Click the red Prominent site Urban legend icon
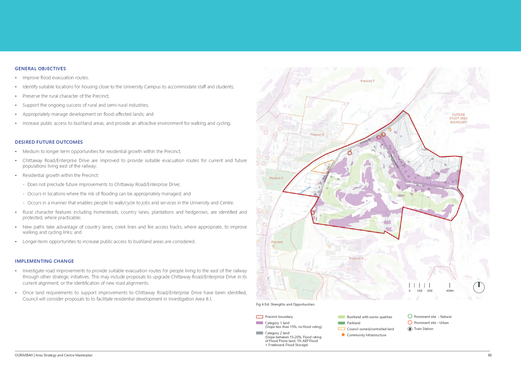Image resolution: width=521 pixels, height=368 pixels. (410, 323)
